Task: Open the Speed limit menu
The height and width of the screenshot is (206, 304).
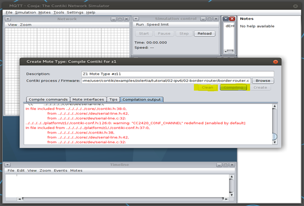Action: [157, 25]
